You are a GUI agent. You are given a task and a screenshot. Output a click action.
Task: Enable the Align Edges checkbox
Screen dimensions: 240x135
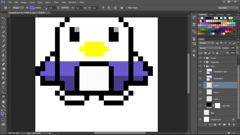[126, 7]
